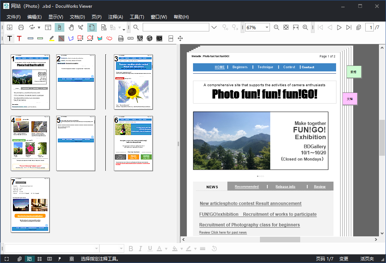Switch to full screen view mode
The image size is (386, 263).
point(7,259)
